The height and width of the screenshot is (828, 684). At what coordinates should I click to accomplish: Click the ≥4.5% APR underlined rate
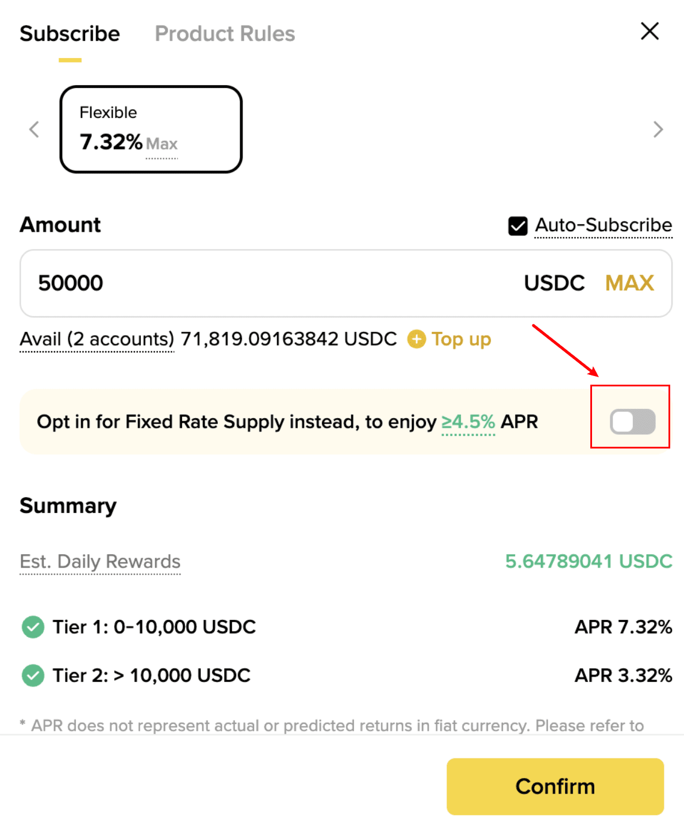click(468, 422)
